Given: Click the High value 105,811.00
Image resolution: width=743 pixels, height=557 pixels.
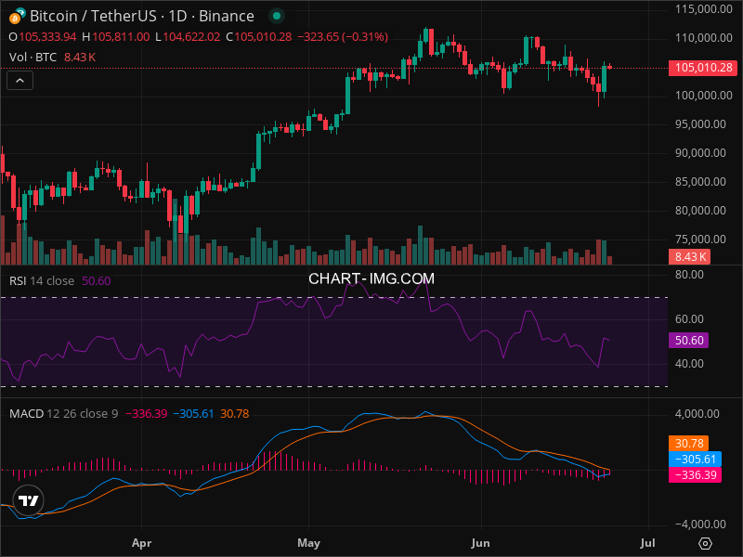Looking at the screenshot, I should coord(121,37).
